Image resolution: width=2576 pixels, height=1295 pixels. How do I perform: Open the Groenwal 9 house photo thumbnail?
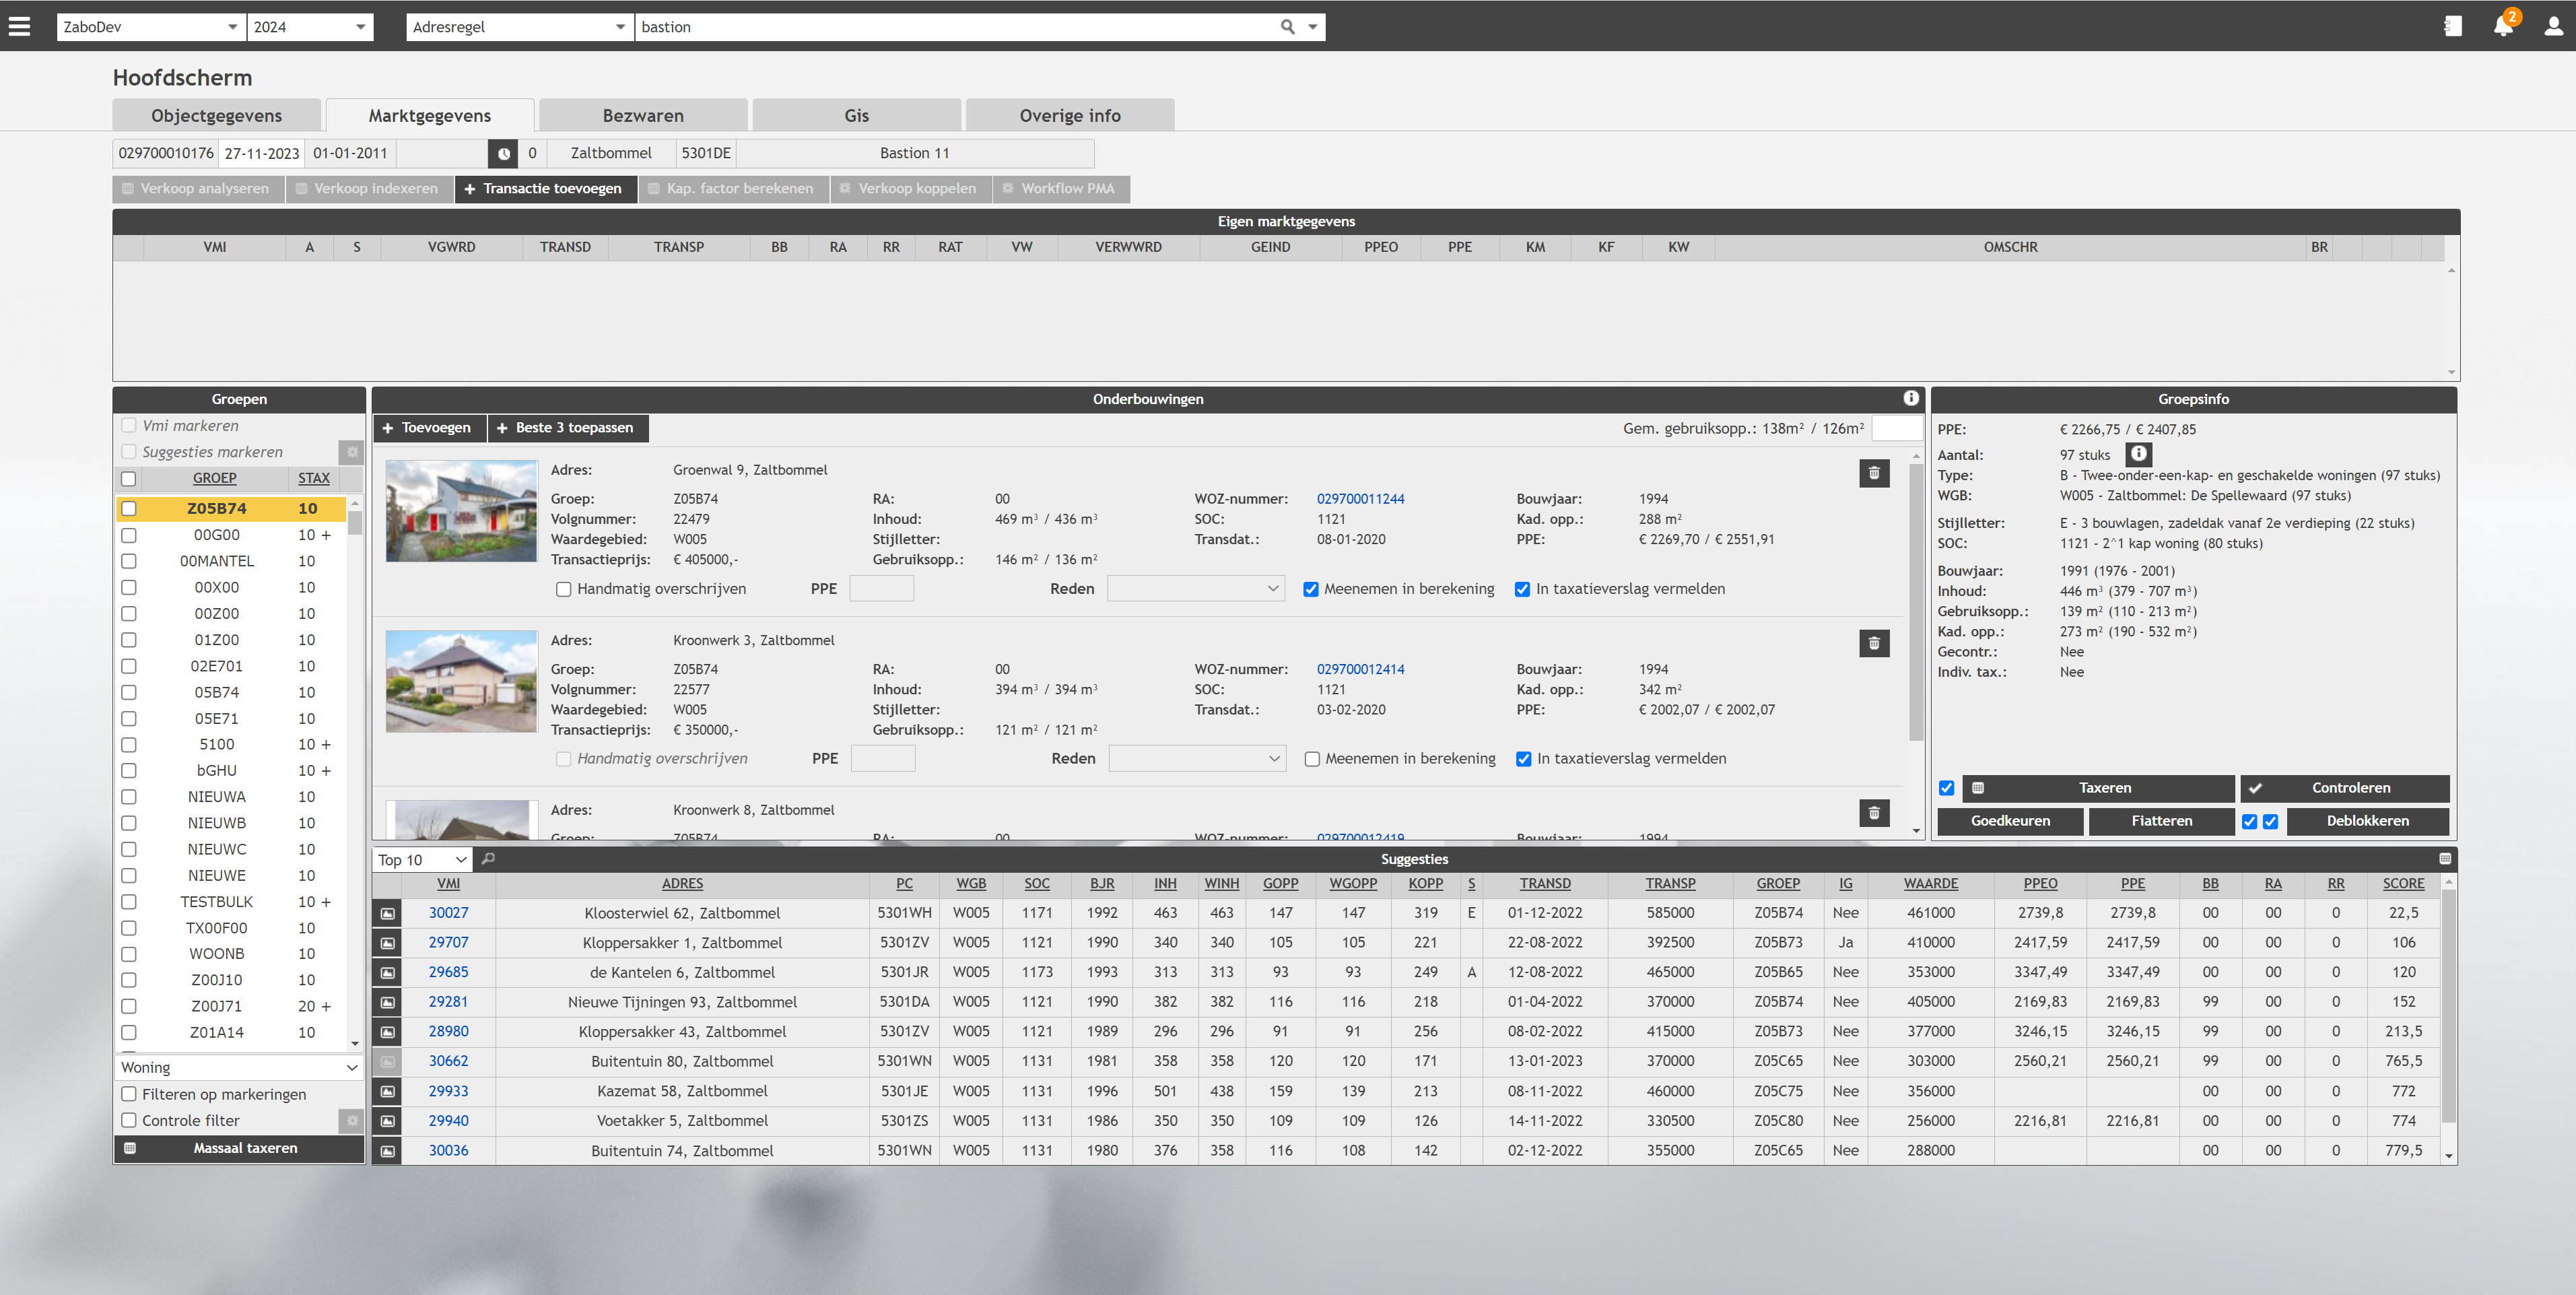coord(461,511)
